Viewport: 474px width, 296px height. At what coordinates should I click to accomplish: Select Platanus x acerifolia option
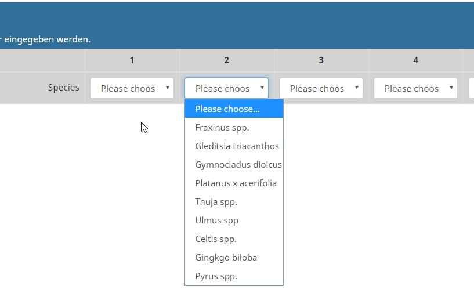point(236,183)
